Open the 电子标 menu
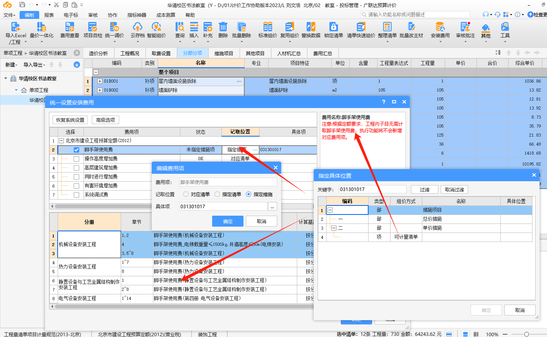Image resolution: width=547 pixels, height=337 pixels. point(71,15)
